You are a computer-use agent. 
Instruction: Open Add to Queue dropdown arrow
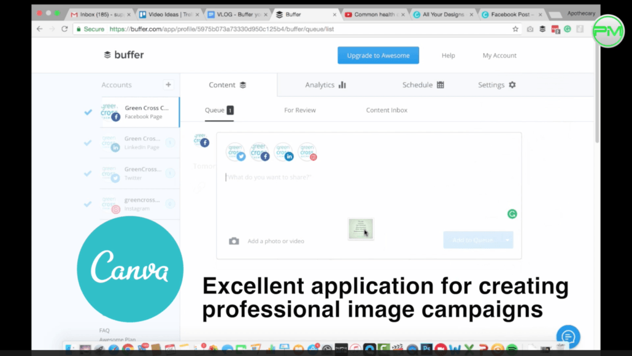point(507,240)
